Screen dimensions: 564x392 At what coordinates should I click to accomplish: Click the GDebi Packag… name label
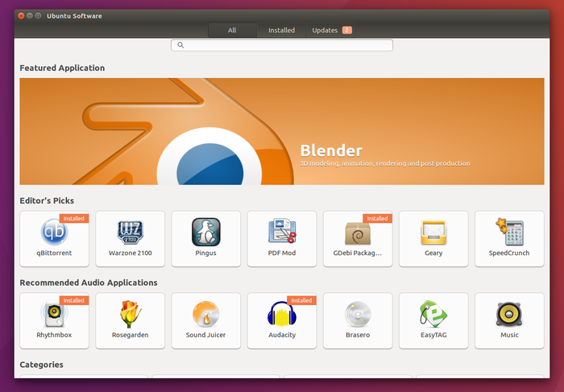point(358,253)
